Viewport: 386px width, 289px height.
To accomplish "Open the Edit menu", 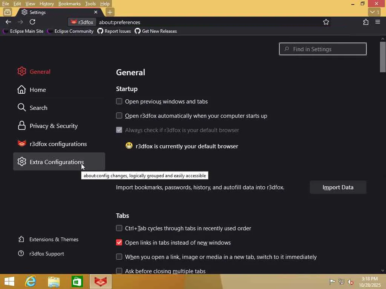I will 17,4.
